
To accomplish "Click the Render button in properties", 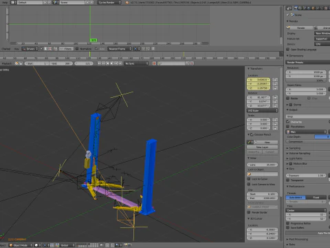I will pyautogui.click(x=300, y=28).
